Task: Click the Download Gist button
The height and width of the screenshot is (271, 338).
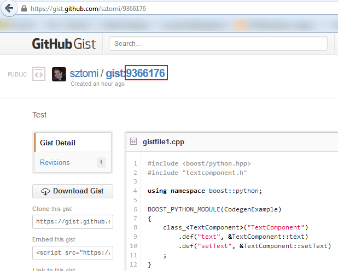Action: pos(73,191)
